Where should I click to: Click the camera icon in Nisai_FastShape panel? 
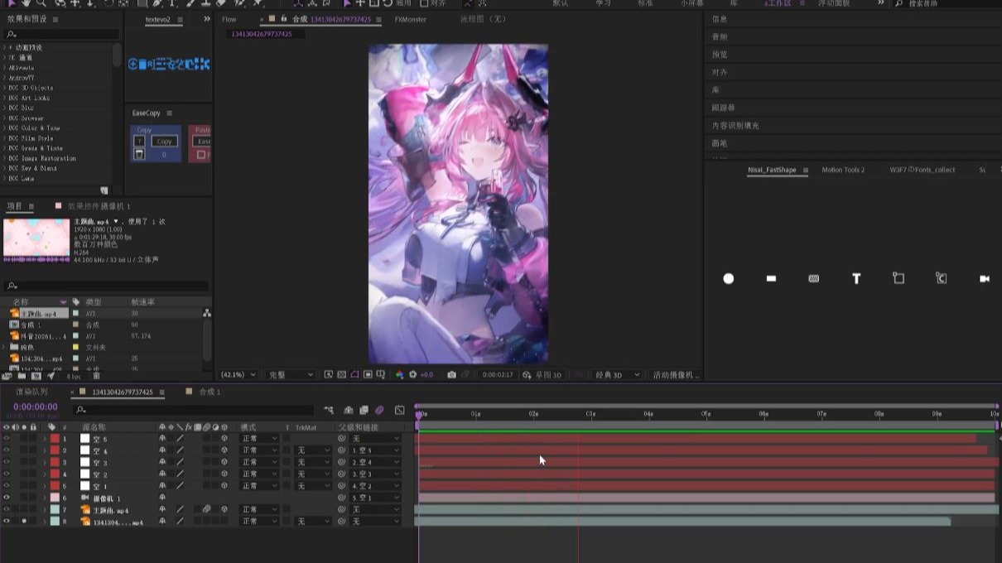[985, 279]
